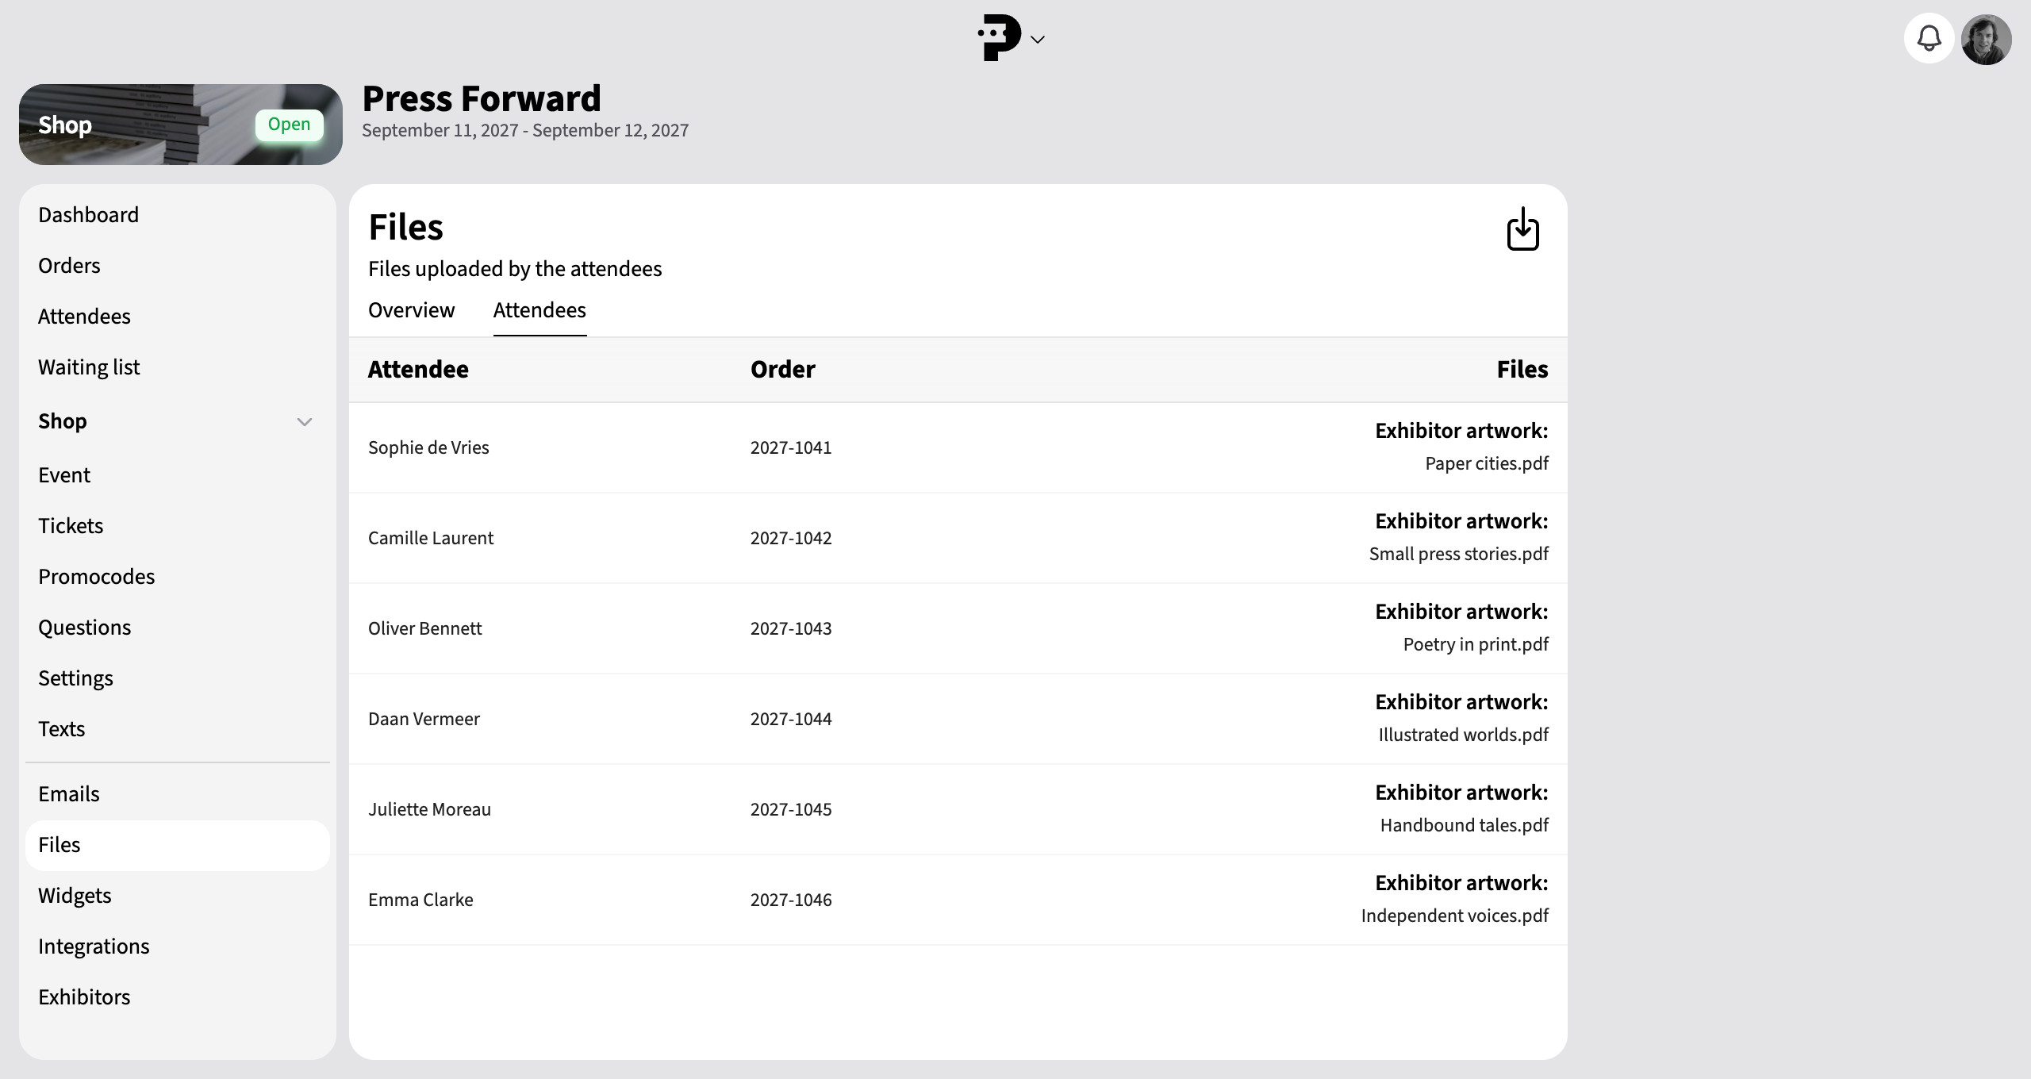Click order number 2027-1046

791,900
